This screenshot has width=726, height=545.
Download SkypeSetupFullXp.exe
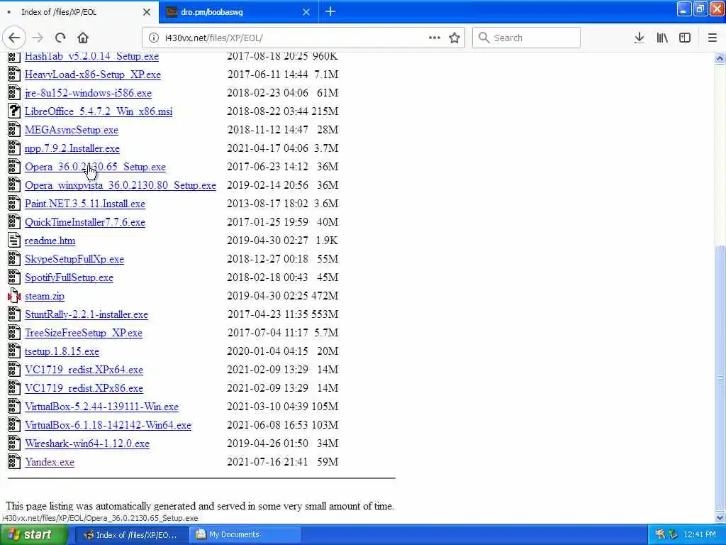[x=74, y=259]
